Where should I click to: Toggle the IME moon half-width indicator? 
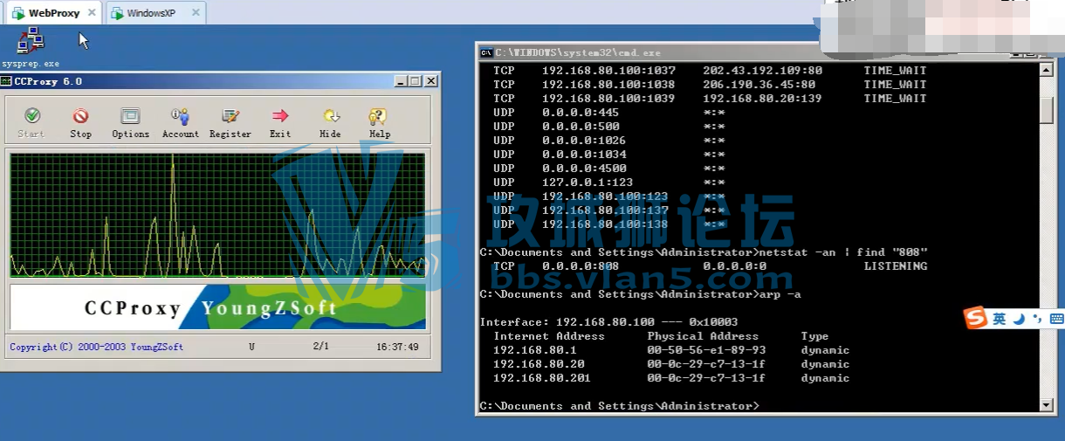[1018, 320]
